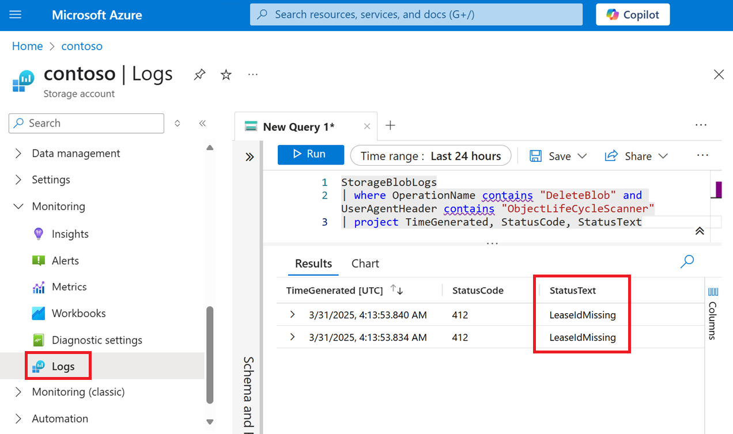The height and width of the screenshot is (434, 733).
Task: Toggle the favorite star for this blade
Action: 226,74
